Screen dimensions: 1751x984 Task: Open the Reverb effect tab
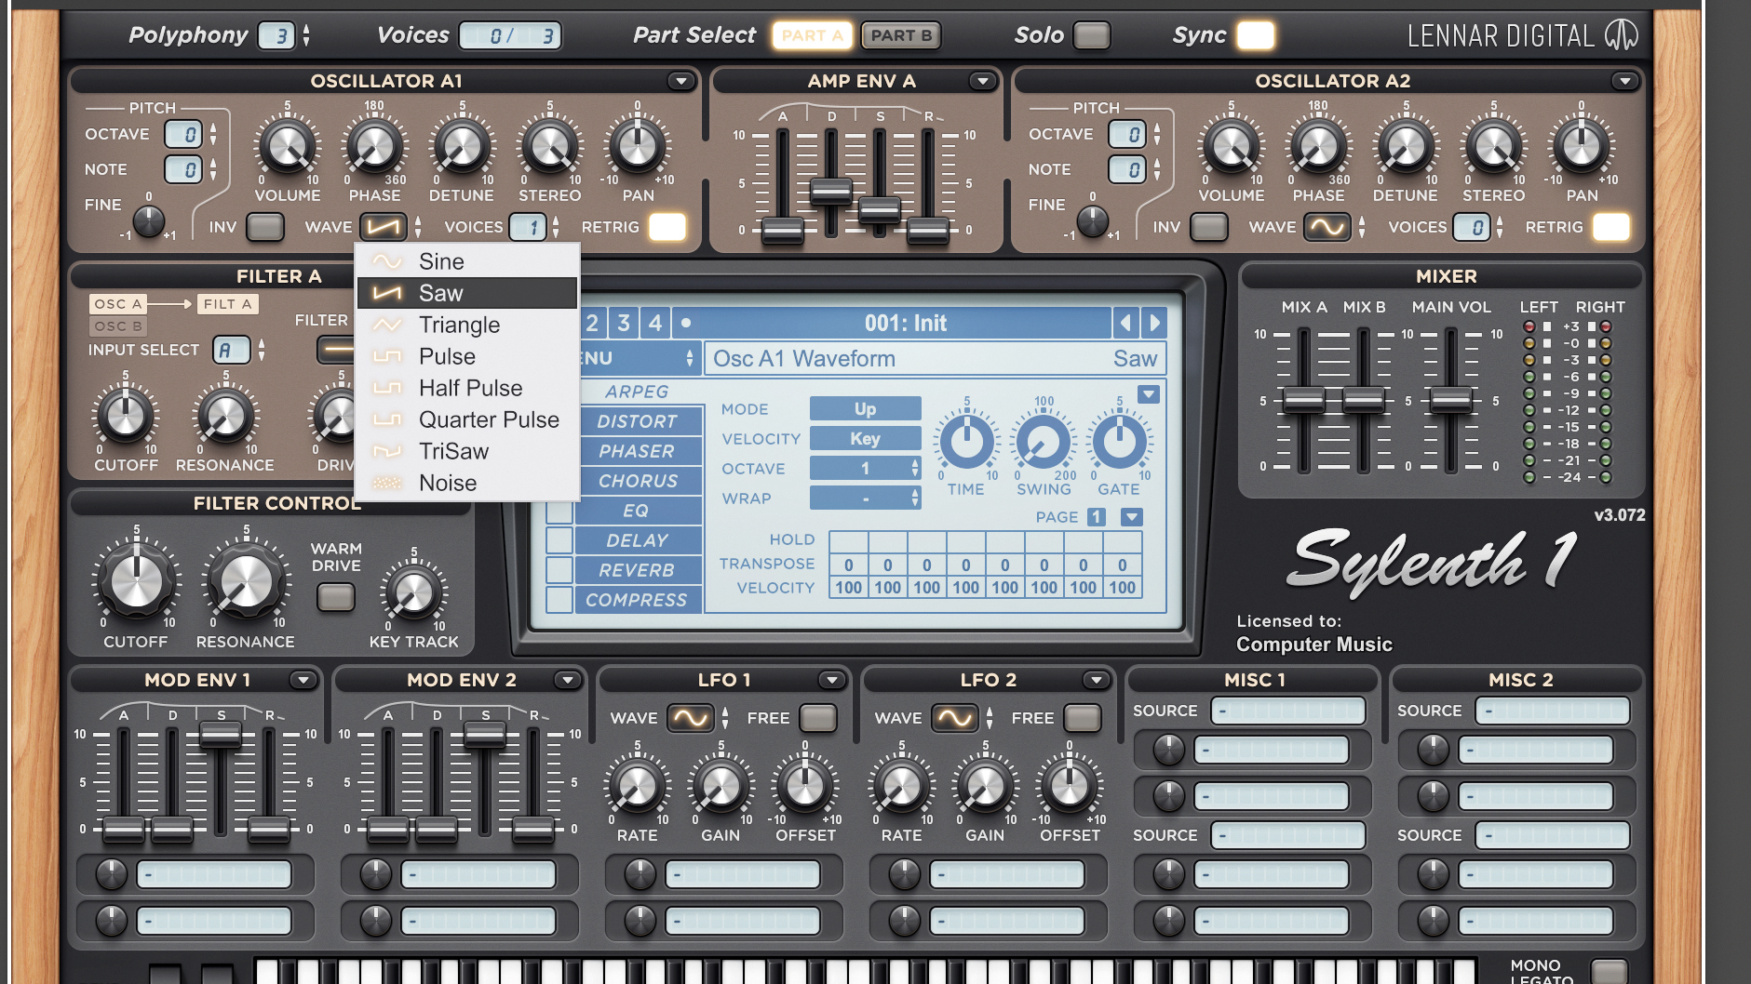pos(638,570)
